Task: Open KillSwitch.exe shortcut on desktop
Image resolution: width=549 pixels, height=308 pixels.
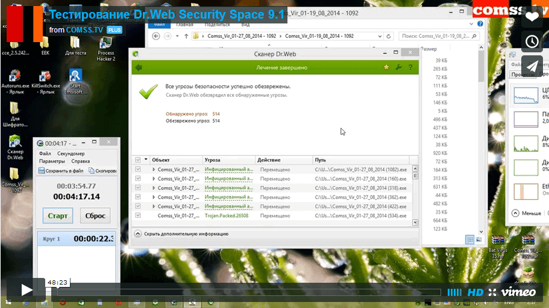Action: [x=46, y=82]
